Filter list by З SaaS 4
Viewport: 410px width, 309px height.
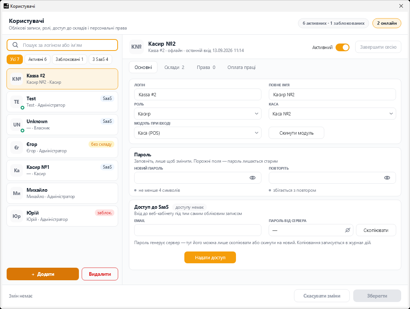tap(100, 59)
